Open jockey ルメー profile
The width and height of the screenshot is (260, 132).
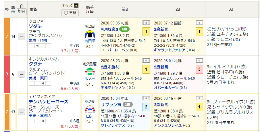point(90,79)
